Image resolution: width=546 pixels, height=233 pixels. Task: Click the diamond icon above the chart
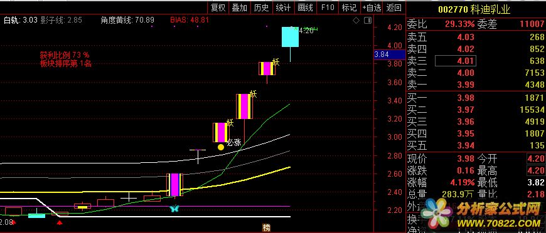[356, 21]
